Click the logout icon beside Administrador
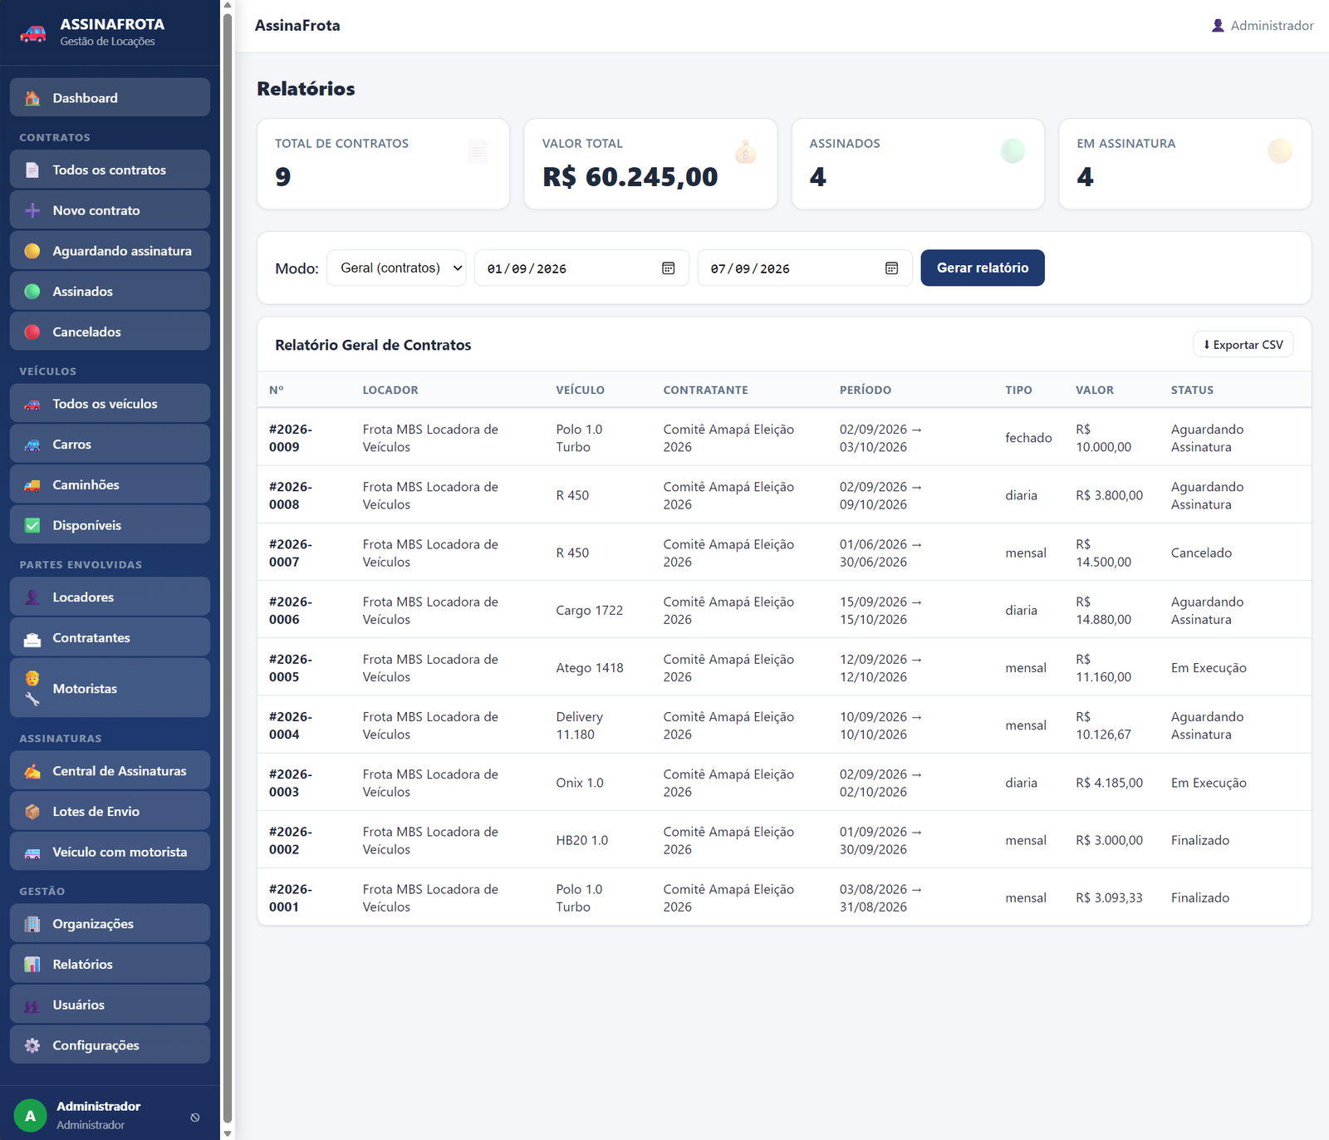Screen dimensions: 1329x1140 pyautogui.click(x=195, y=1117)
